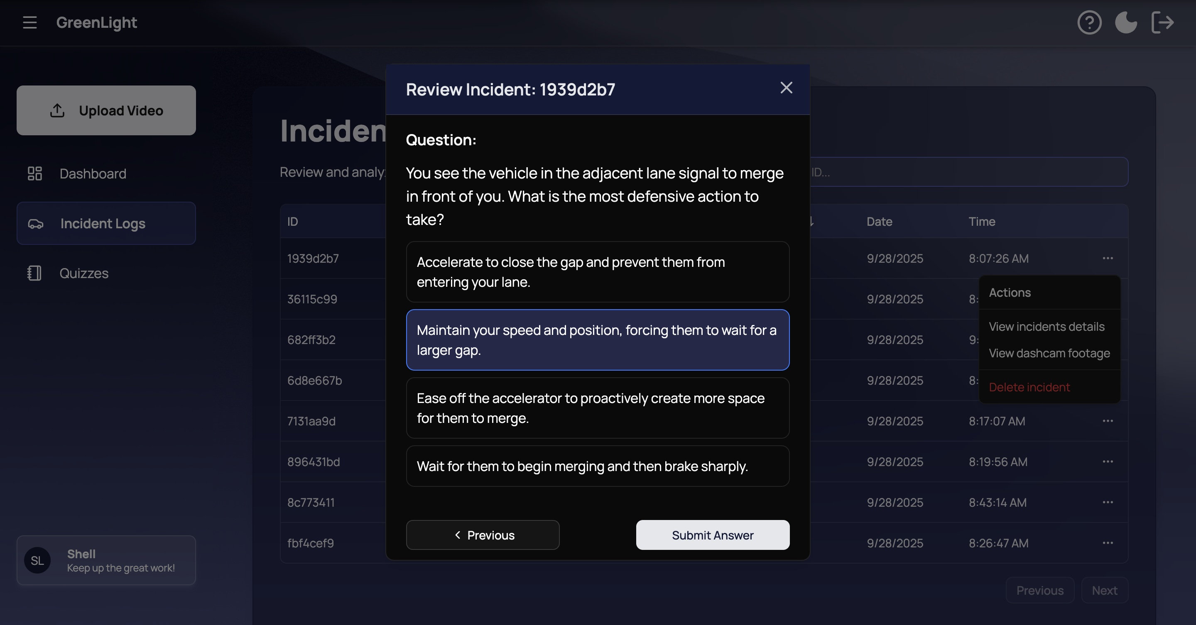Open the three-dot menu for 8:43:14 AM incident
Screen dimensions: 1196x625
coord(1107,502)
